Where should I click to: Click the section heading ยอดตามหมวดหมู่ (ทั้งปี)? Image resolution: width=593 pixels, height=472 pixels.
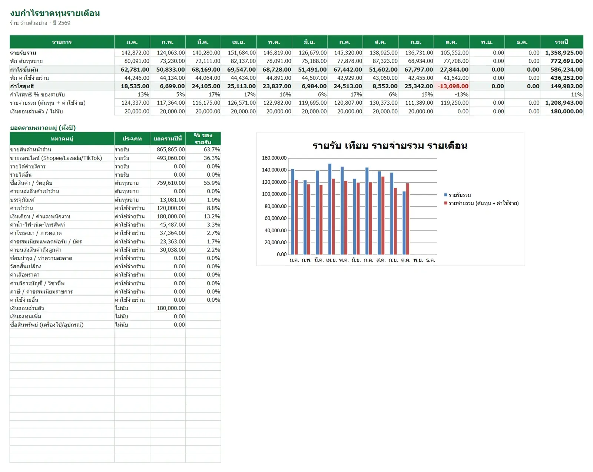(x=43, y=128)
